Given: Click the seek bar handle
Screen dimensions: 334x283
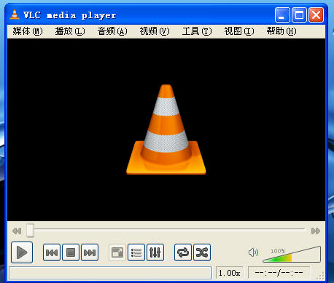Looking at the screenshot, I should click(31, 230).
